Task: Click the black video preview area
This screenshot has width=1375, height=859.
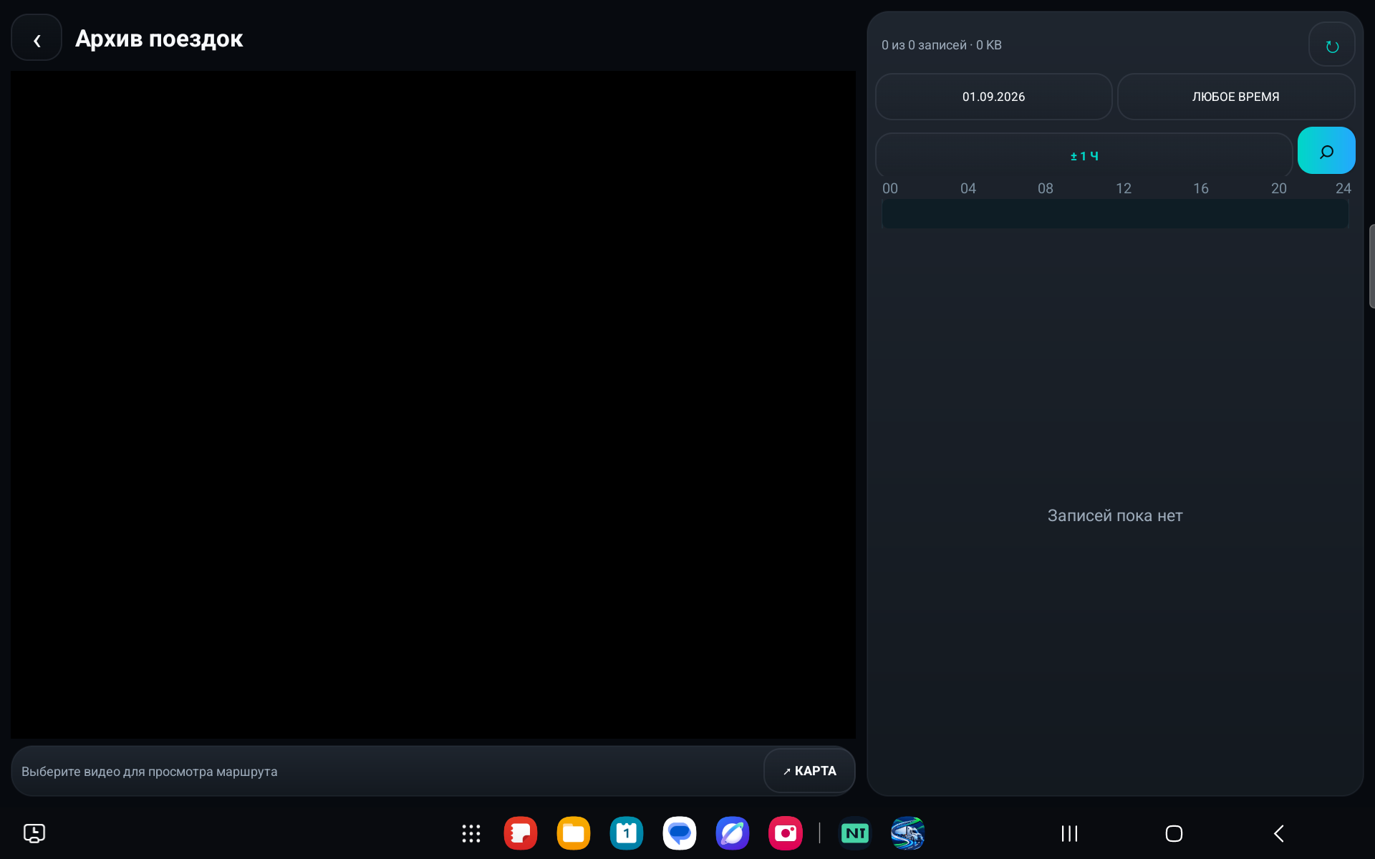Action: click(433, 404)
